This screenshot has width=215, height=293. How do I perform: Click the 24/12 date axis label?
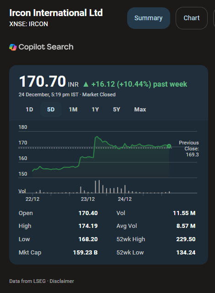click(x=125, y=199)
